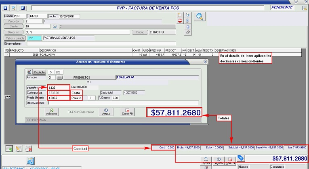
Task: Click the large magnifying glass search icon
Action: (200, 17)
